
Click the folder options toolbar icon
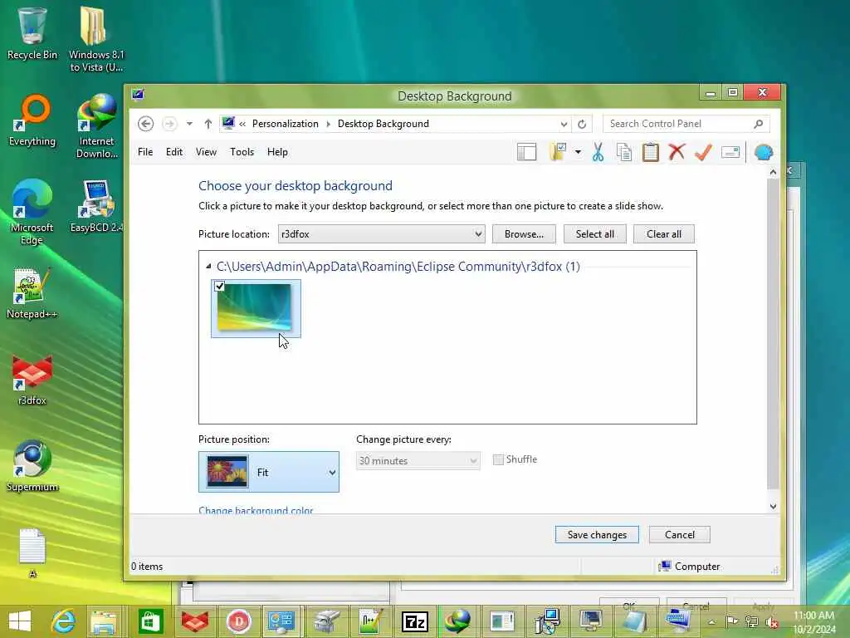(x=558, y=152)
